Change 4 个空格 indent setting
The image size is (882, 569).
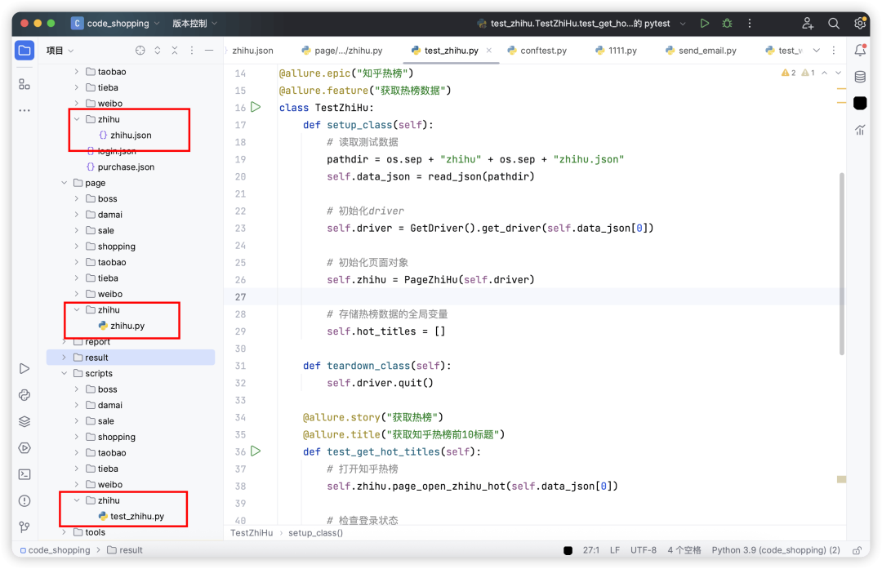pyautogui.click(x=684, y=550)
